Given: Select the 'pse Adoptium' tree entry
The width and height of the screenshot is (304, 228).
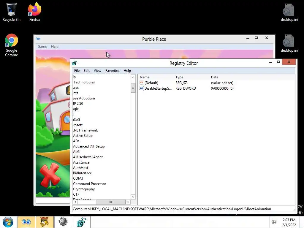Looking at the screenshot, I should pyautogui.click(x=84, y=98).
